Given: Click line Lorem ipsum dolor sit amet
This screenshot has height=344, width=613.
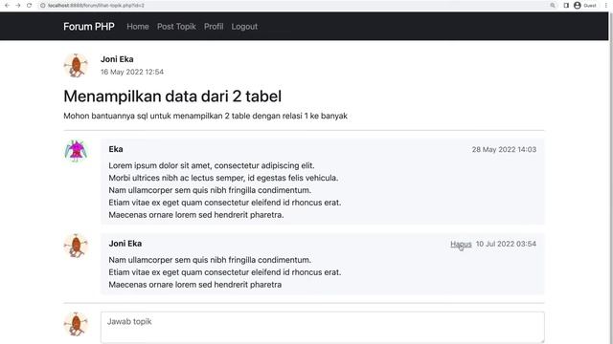Looking at the screenshot, I should [212, 165].
